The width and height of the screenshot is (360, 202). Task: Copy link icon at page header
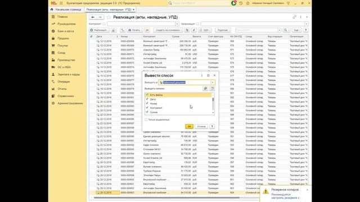pyautogui.click(x=294, y=17)
